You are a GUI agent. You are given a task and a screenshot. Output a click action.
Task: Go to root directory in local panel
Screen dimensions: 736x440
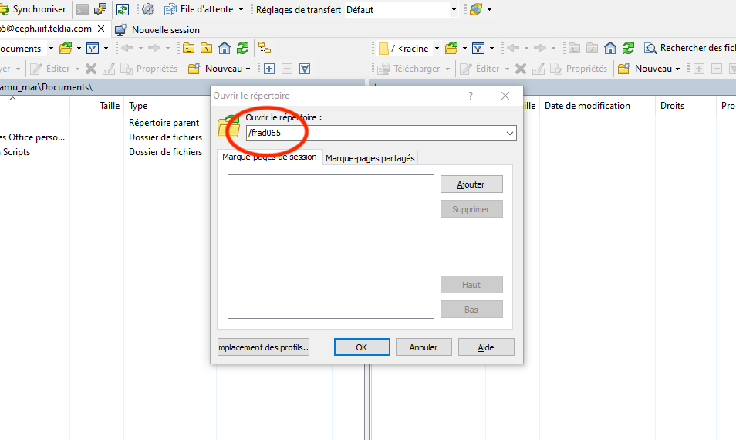point(206,48)
